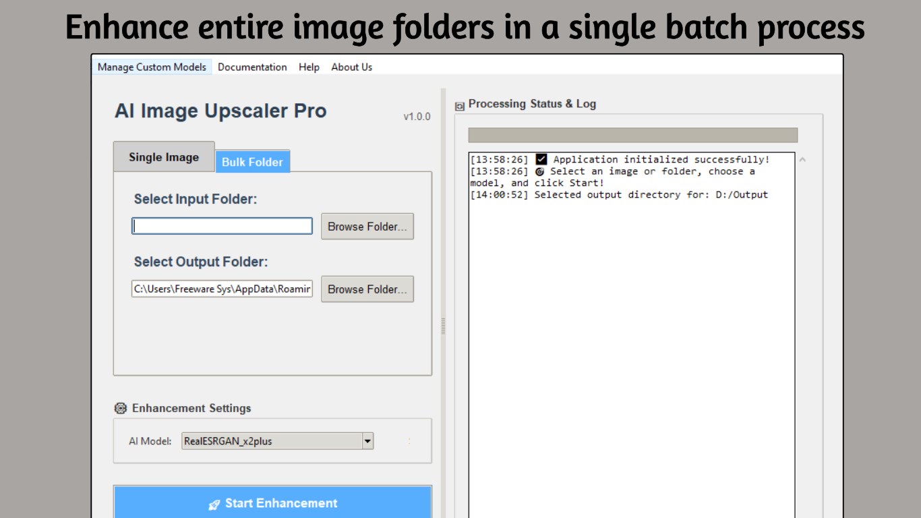Click the output folder path text field
This screenshot has width=921, height=518.
[x=221, y=289]
